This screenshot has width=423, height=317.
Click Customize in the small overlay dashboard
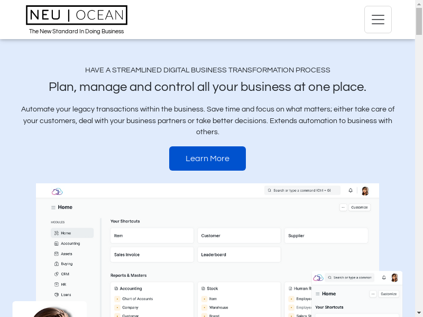click(x=388, y=294)
